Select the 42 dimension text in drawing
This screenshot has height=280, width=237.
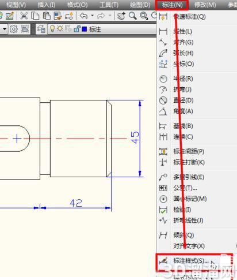pos(76,203)
